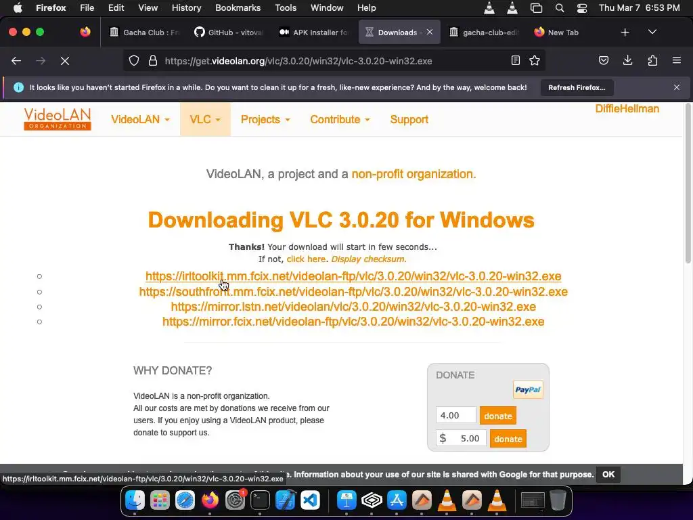Click donate button beside $ 5.00 field
This screenshot has height=520, width=693.
tap(508, 439)
